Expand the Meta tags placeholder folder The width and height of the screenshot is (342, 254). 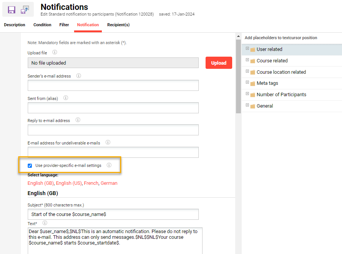[247, 83]
